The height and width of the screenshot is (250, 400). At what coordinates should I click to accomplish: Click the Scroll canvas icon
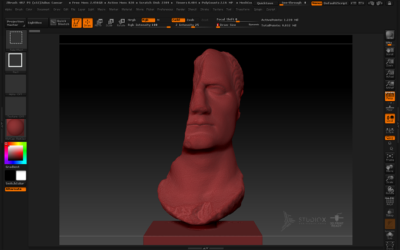tap(390, 52)
